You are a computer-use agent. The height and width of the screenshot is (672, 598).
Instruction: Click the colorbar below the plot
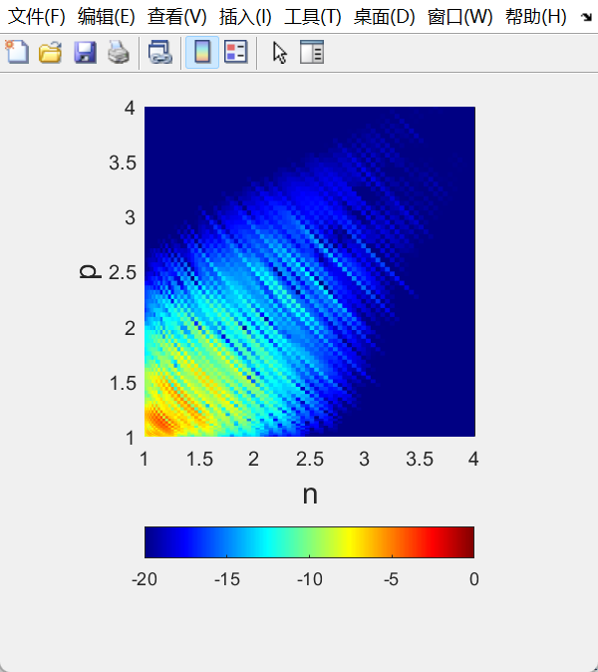coord(309,542)
